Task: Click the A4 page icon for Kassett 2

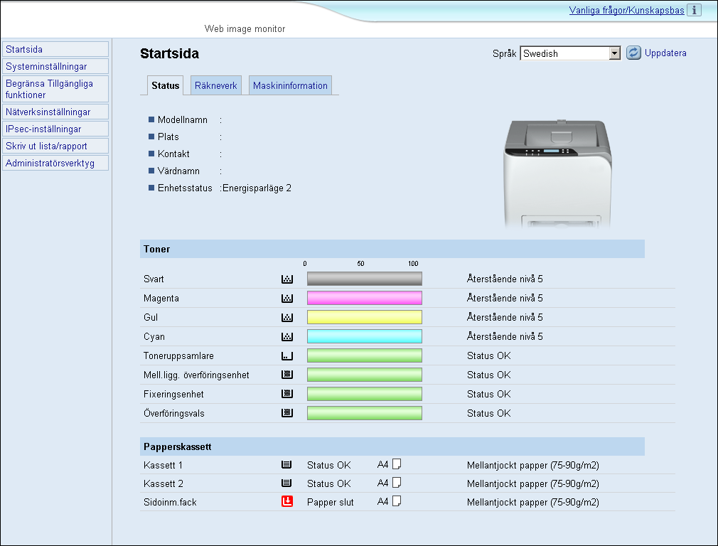Action: (x=397, y=483)
